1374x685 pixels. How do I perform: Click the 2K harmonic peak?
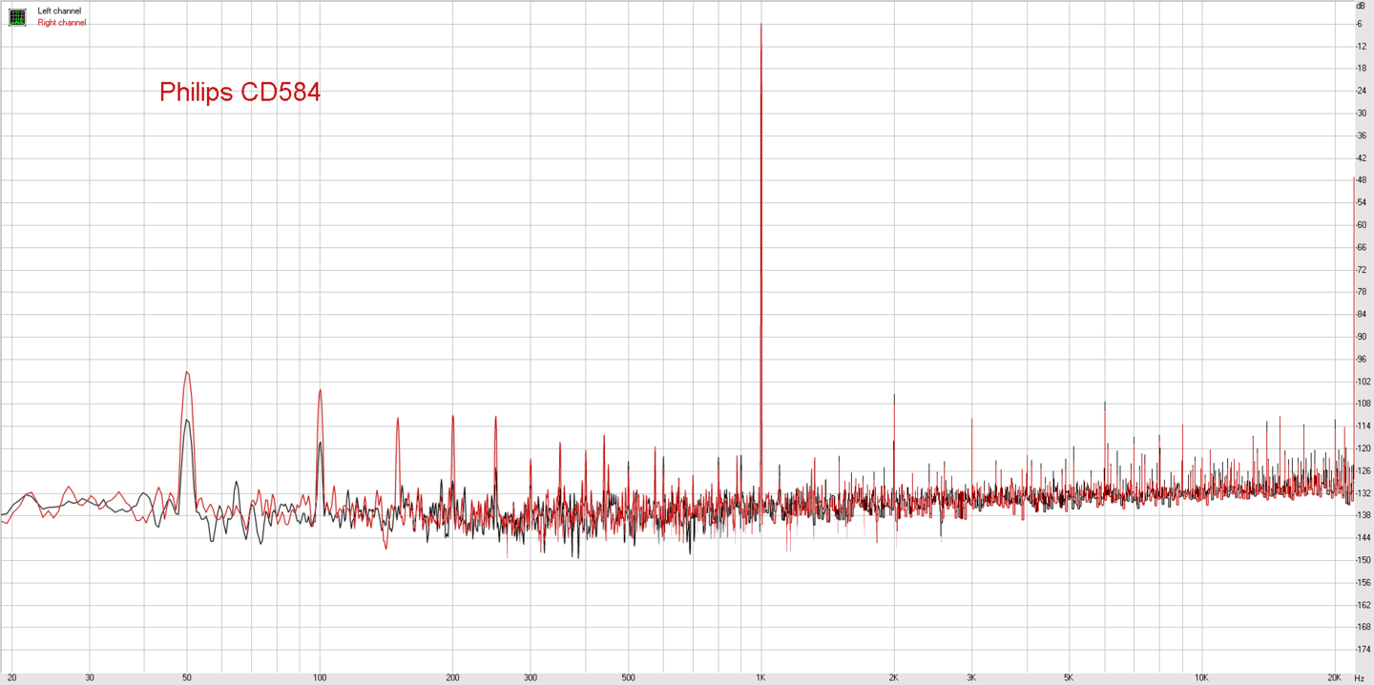click(x=894, y=396)
